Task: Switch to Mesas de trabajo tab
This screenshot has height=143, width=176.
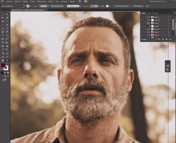Action: (153, 13)
